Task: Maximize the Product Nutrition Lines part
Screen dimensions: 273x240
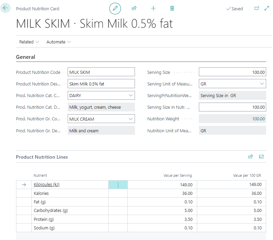Action: (x=261, y=157)
